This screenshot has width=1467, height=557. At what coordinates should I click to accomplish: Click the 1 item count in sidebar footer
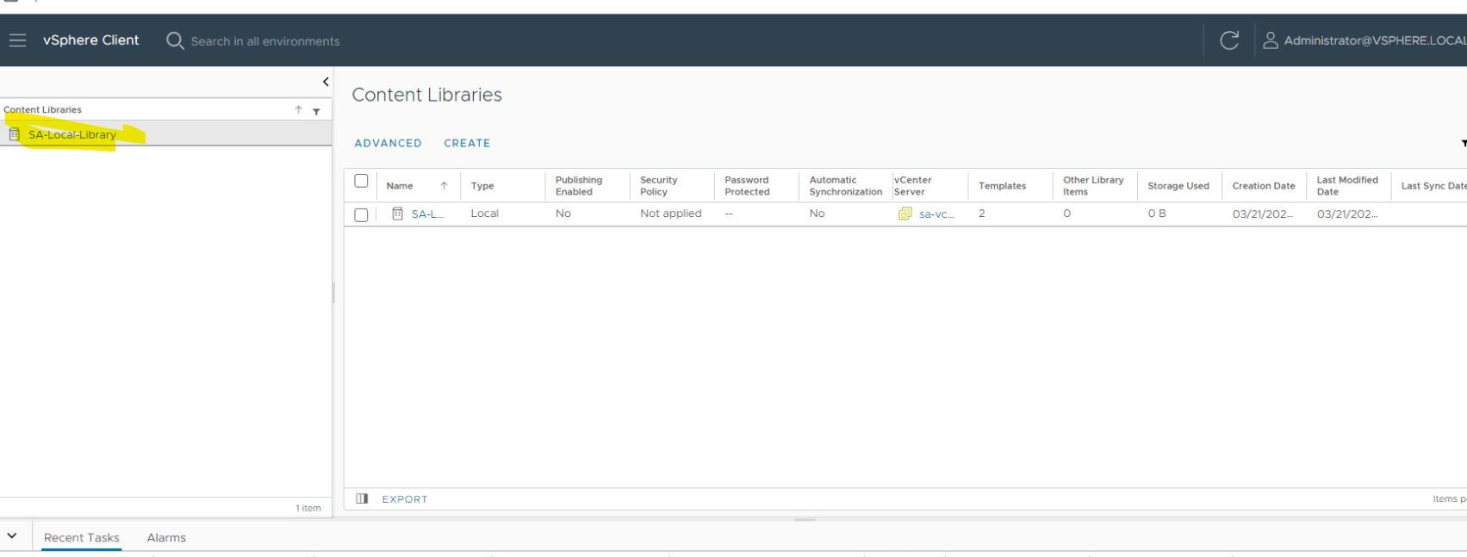pos(308,508)
